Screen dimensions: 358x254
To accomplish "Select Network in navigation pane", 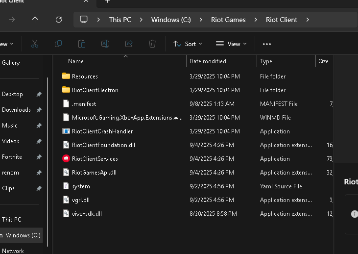I will coord(13,251).
